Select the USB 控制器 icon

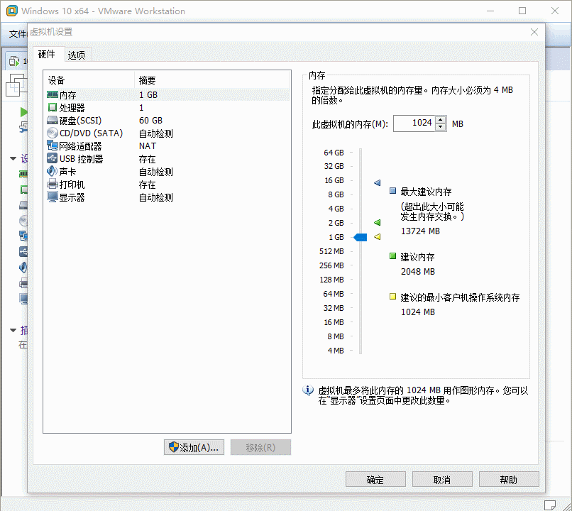pyautogui.click(x=53, y=159)
